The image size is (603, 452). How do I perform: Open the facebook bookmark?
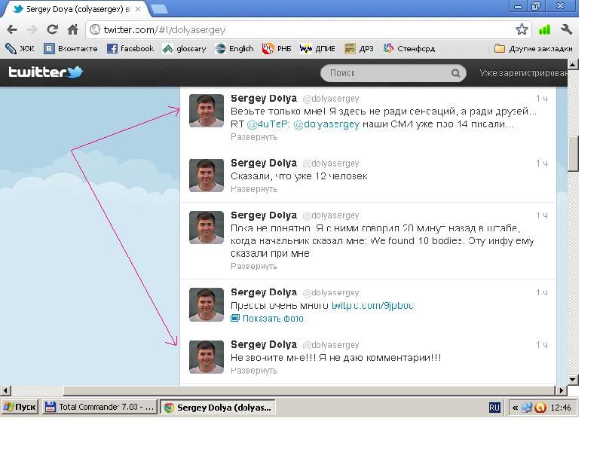[x=130, y=49]
